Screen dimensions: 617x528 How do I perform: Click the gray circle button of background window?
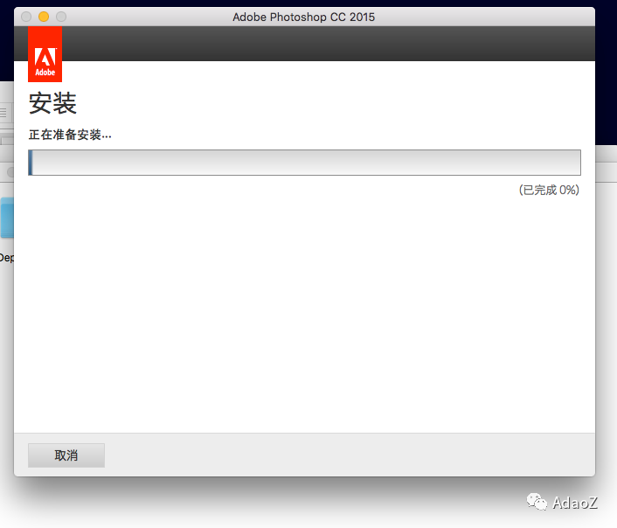(10, 172)
